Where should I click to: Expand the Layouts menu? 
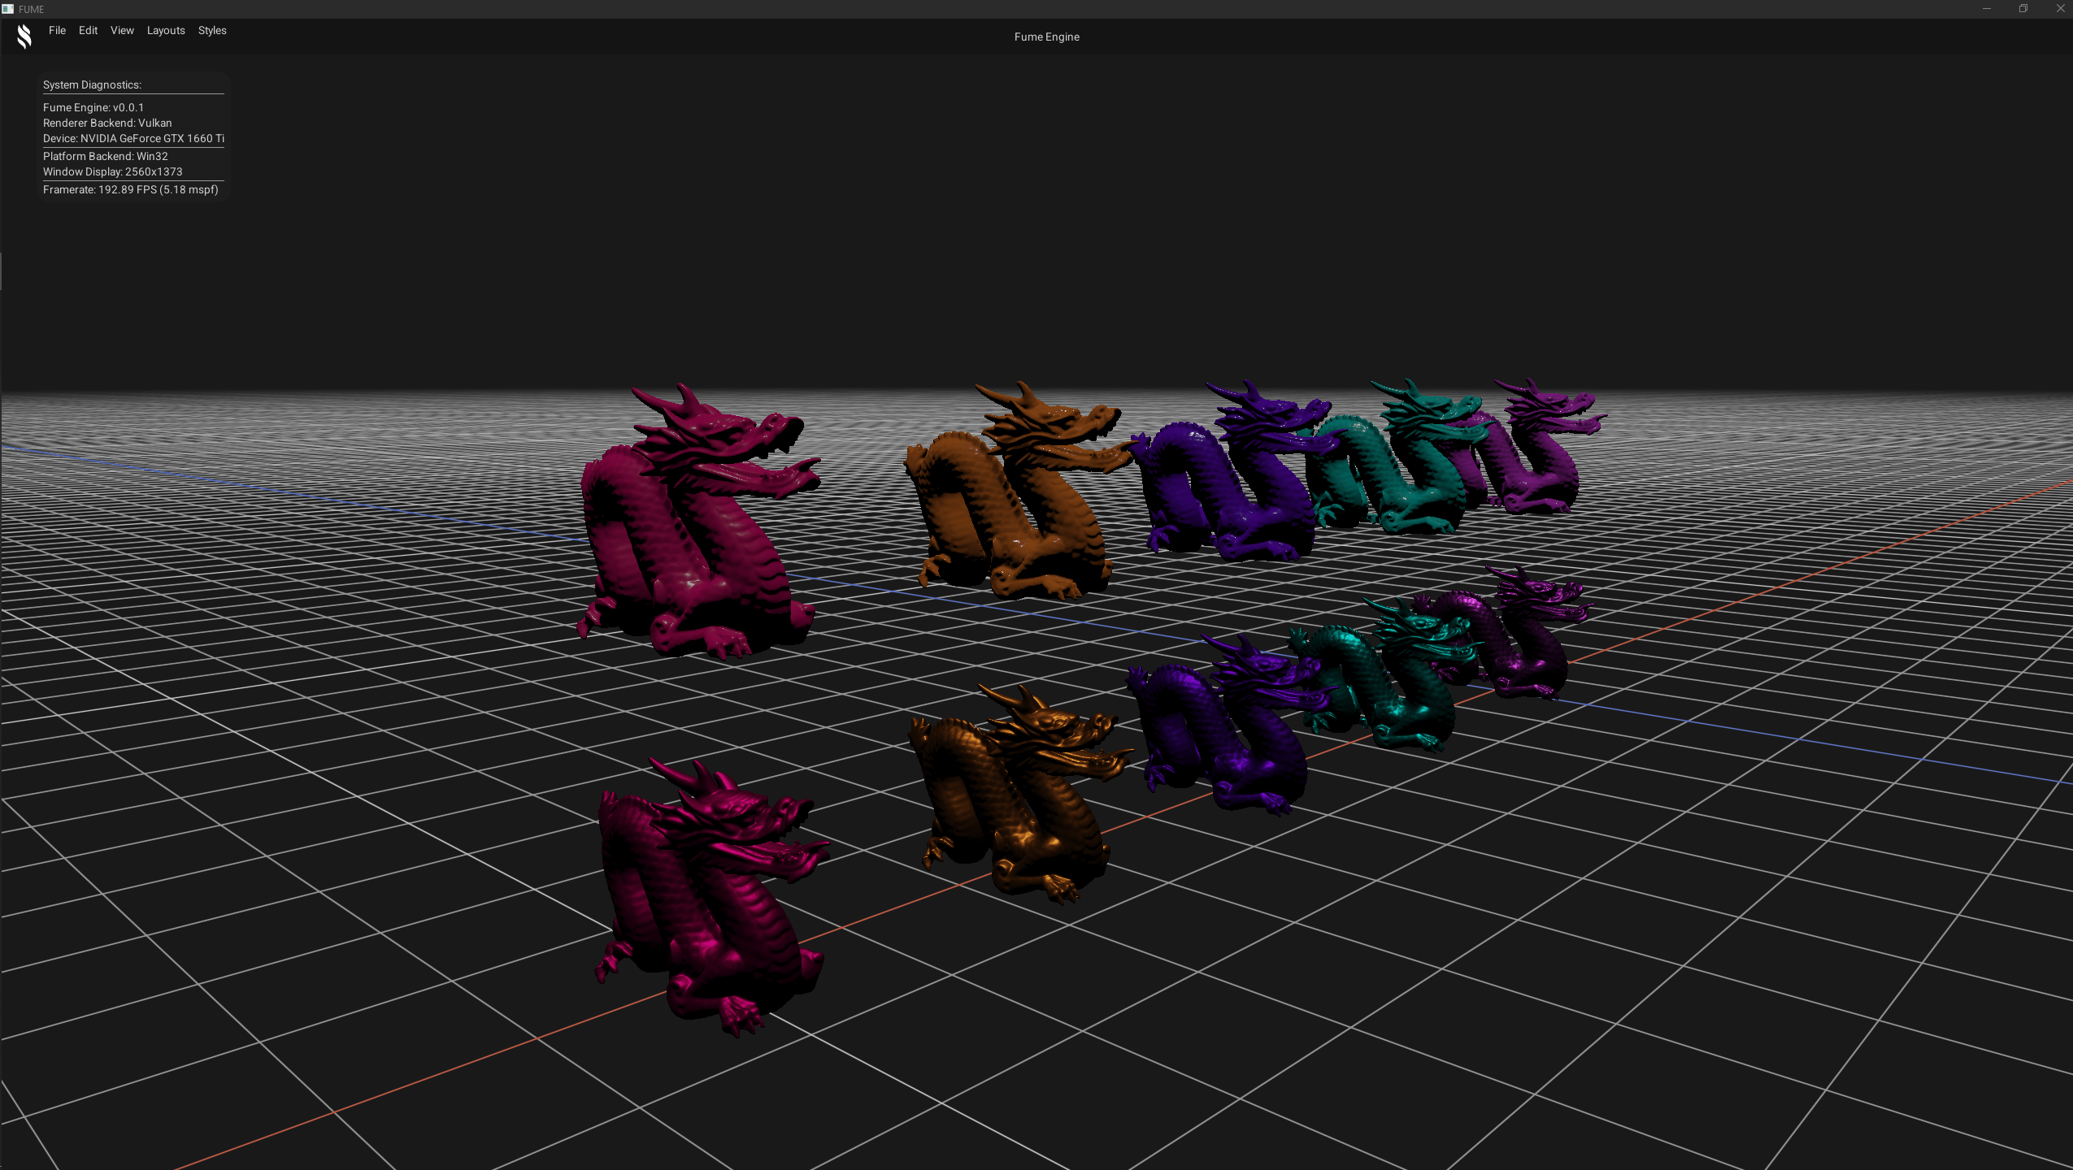click(166, 30)
